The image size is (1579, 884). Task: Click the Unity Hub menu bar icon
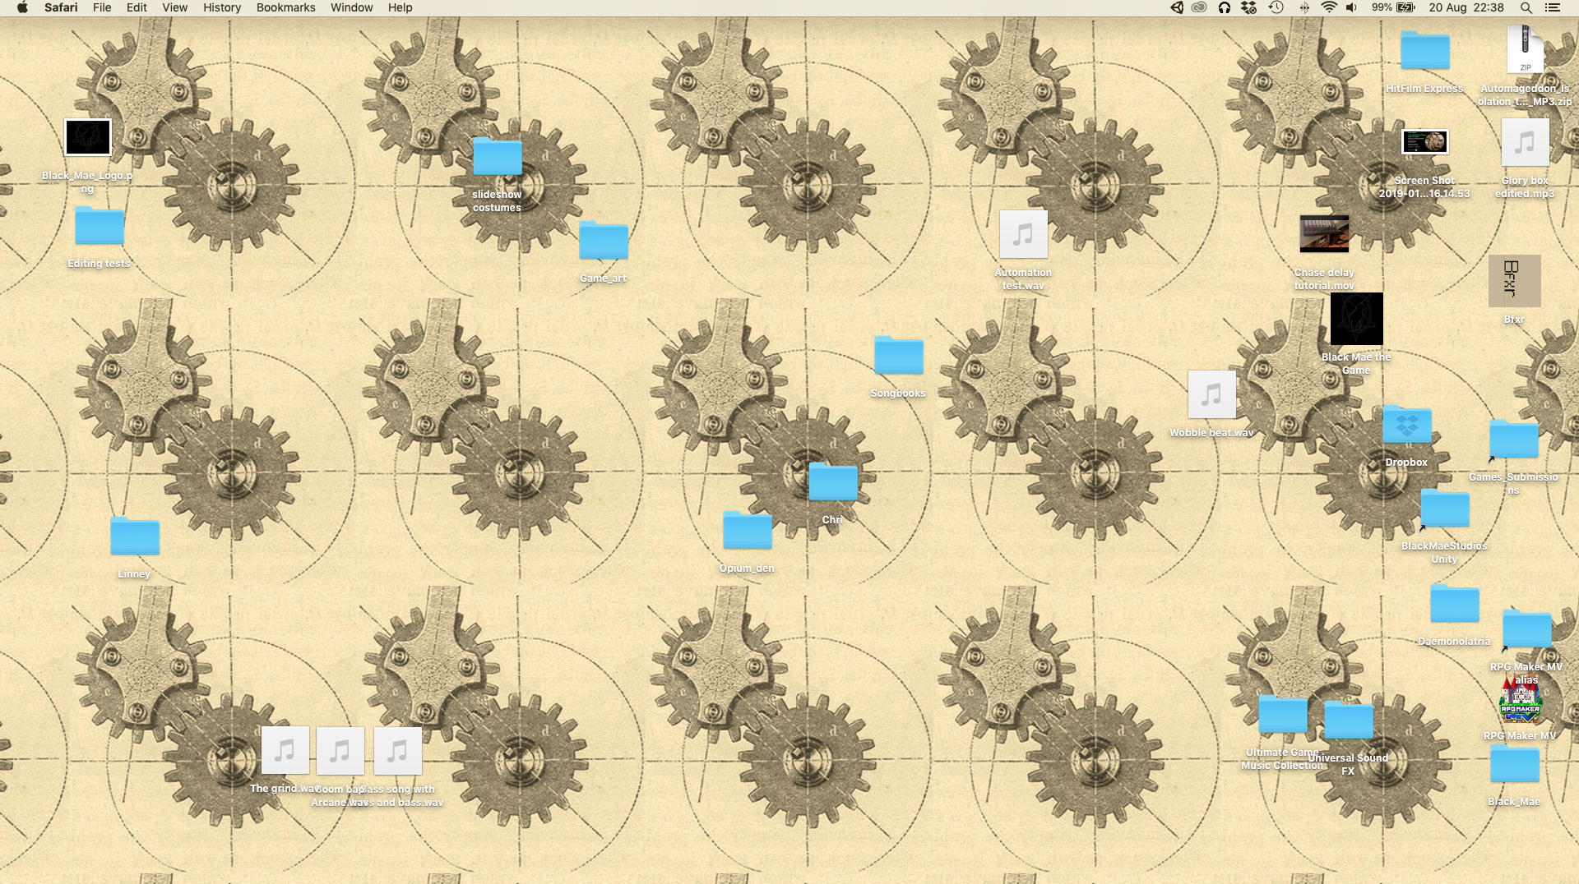[x=1177, y=7]
